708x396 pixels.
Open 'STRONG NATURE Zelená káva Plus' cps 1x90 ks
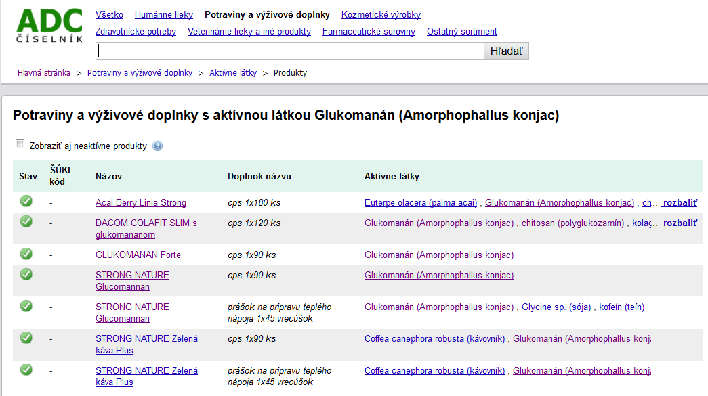(x=147, y=345)
